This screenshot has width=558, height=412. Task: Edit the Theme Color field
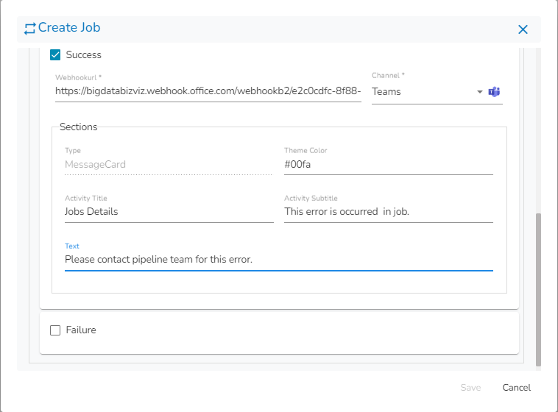pos(388,165)
